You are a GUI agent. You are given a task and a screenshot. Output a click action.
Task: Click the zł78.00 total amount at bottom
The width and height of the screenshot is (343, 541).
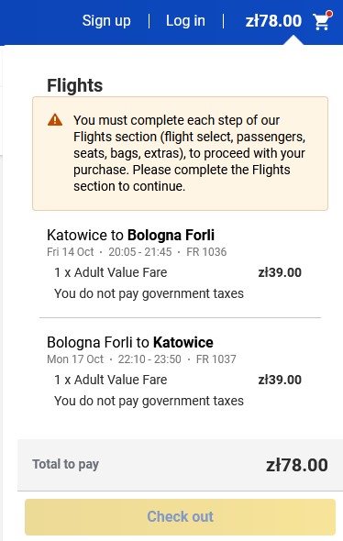(x=297, y=465)
